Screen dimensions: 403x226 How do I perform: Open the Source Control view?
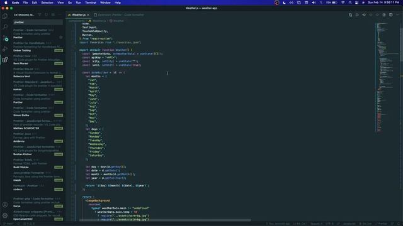coord(6,38)
